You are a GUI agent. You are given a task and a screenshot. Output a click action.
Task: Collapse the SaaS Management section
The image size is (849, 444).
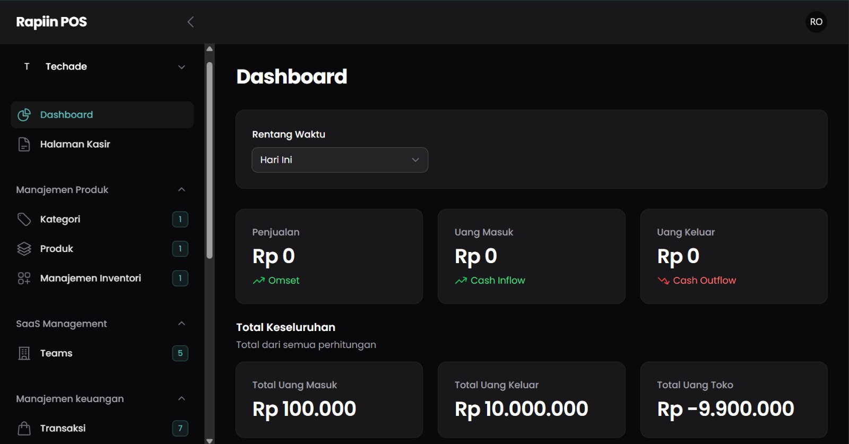coord(181,324)
